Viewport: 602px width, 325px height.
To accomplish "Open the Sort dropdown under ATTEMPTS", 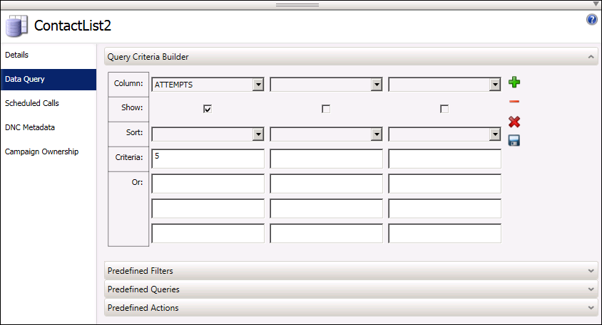I will click(x=257, y=134).
